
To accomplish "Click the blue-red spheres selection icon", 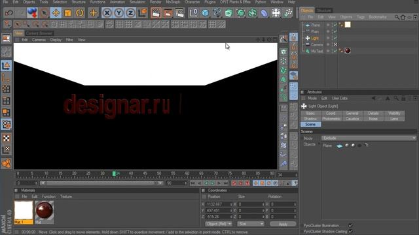I will 32,13.
